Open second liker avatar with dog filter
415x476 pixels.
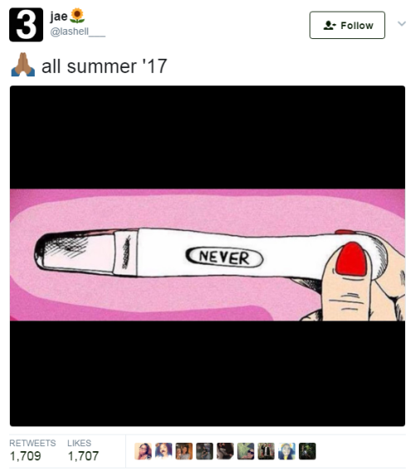click(x=164, y=451)
